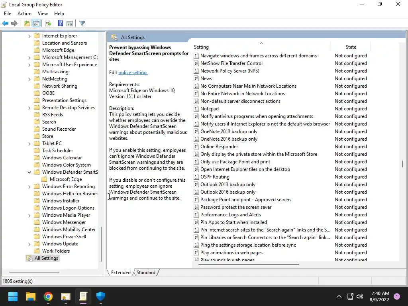This screenshot has width=408, height=306.
Task: Collapse the Windows Defender SmartScreen node
Action: coord(29,172)
